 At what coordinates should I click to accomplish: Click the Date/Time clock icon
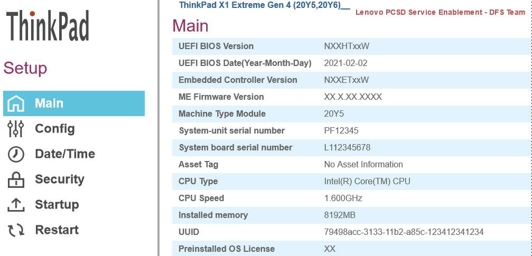point(16,154)
